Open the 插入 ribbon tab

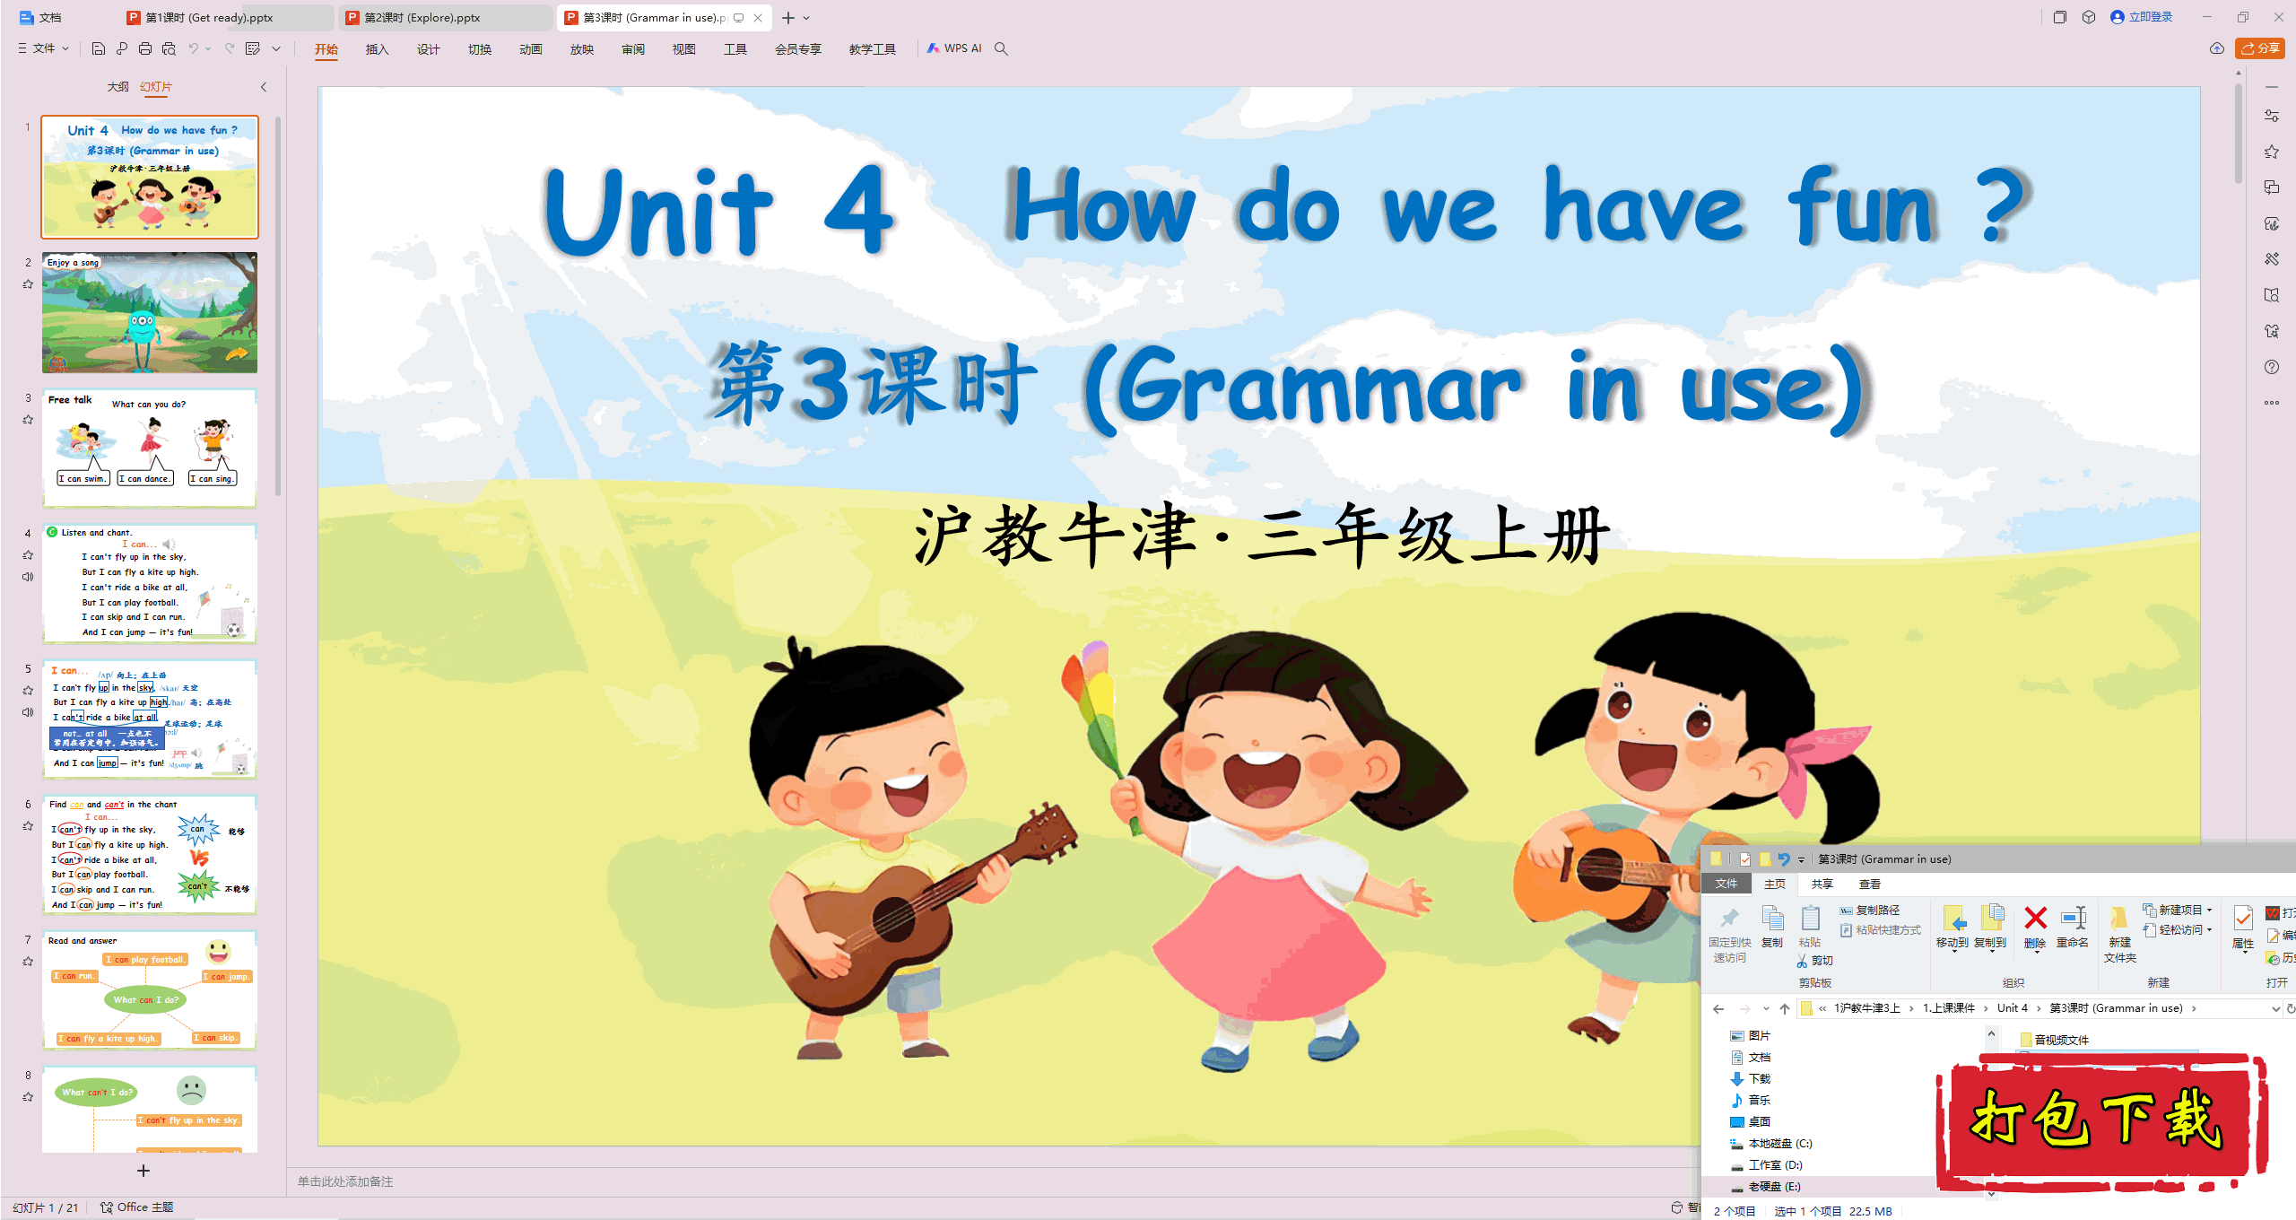(x=377, y=49)
